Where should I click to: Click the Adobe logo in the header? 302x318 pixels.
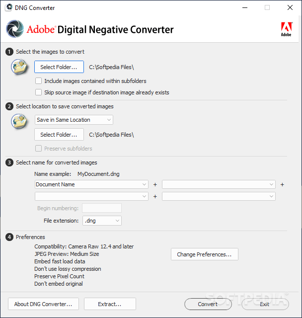click(x=287, y=29)
